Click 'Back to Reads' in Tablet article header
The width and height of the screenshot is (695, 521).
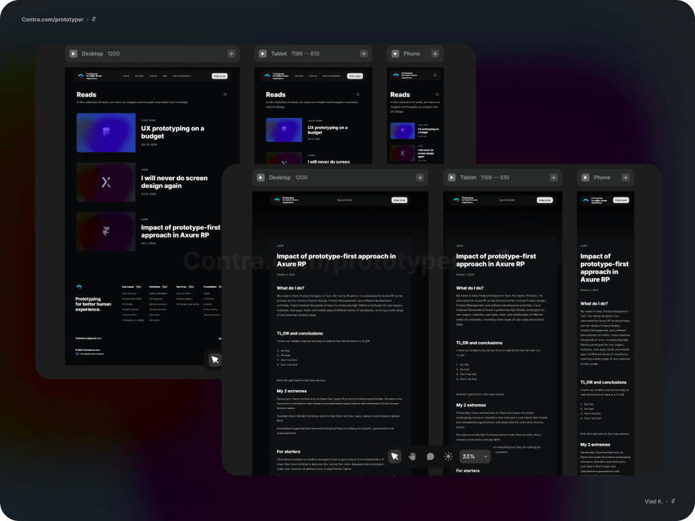[x=507, y=200]
